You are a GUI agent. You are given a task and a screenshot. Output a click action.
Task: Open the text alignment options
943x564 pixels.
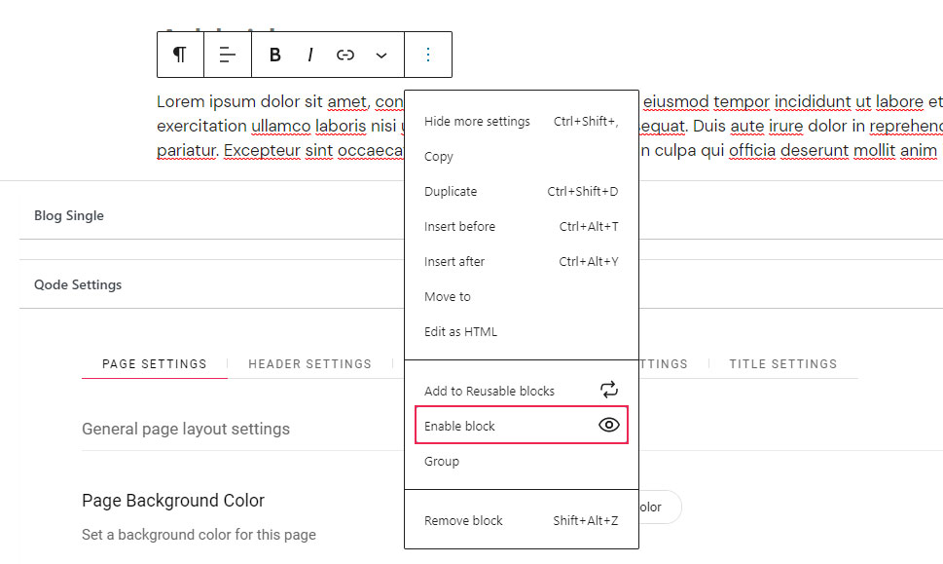coord(228,55)
